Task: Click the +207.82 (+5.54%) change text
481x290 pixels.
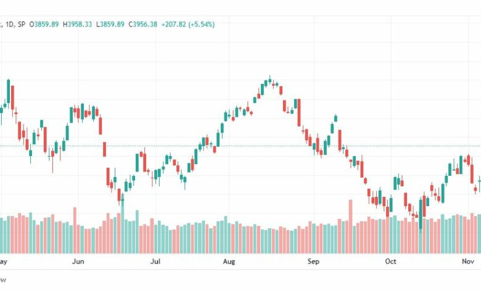Action: (188, 24)
